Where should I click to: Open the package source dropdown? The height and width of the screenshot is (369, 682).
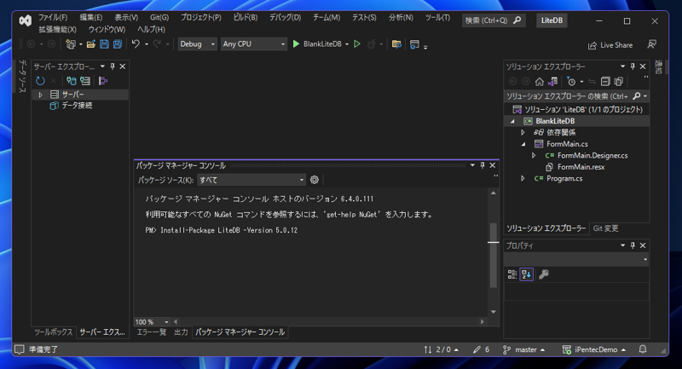point(251,180)
